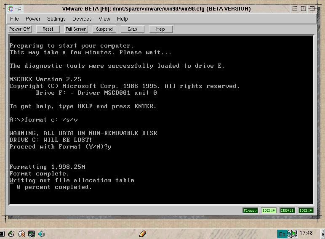Image resolution: width=325 pixels, height=239 pixels.
Task: Click the IDE0:1 drive indicator
Action: [x=287, y=210]
